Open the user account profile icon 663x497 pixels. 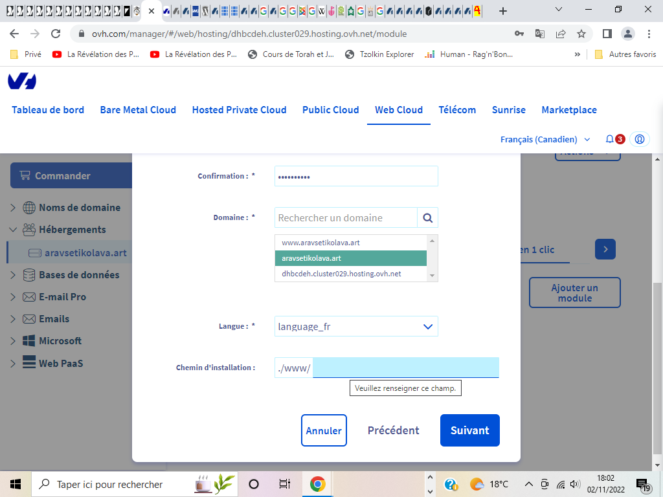pos(640,139)
